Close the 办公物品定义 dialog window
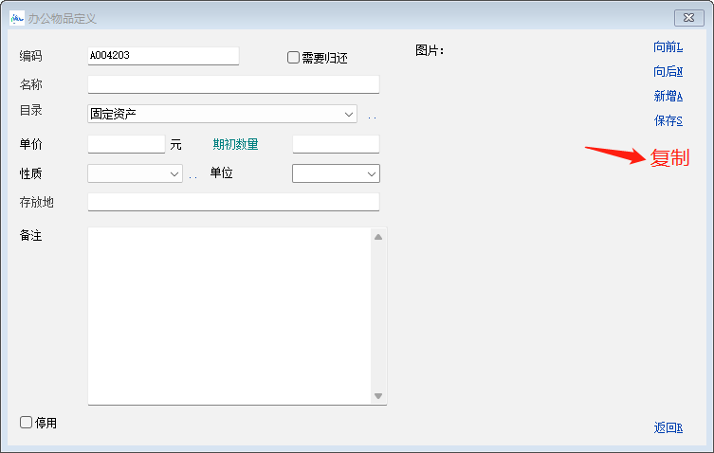714x453 pixels. [x=688, y=18]
